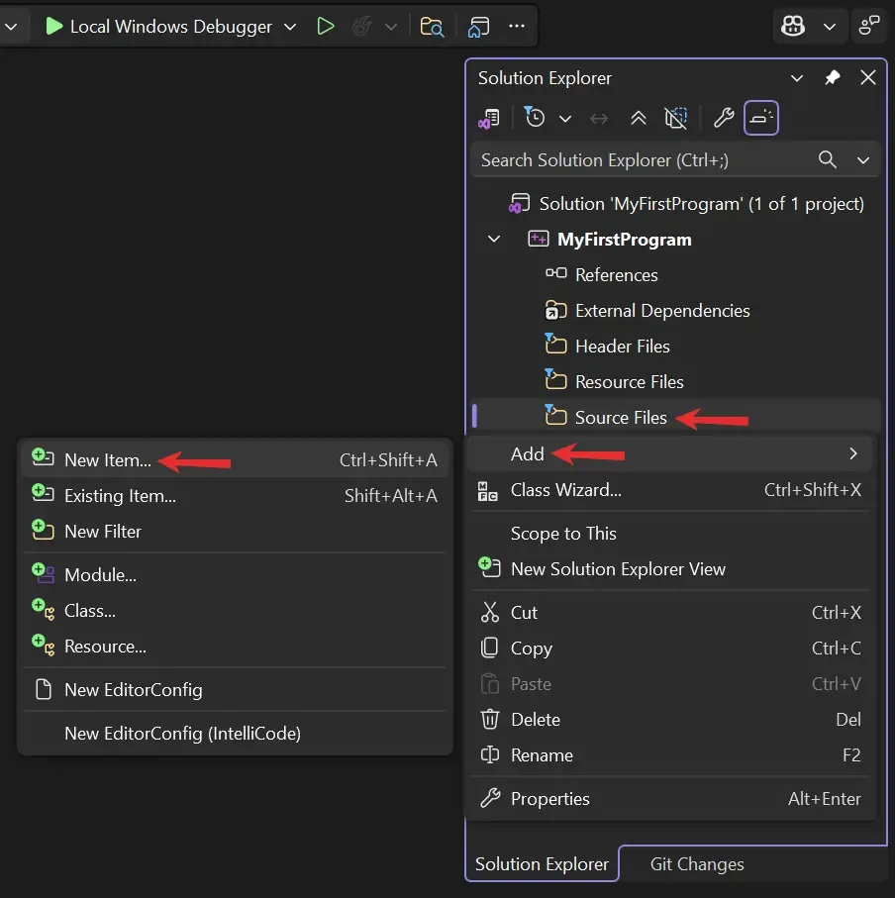The height and width of the screenshot is (898, 895).
Task: Choose New EditorConfig entry
Action: click(x=235, y=690)
